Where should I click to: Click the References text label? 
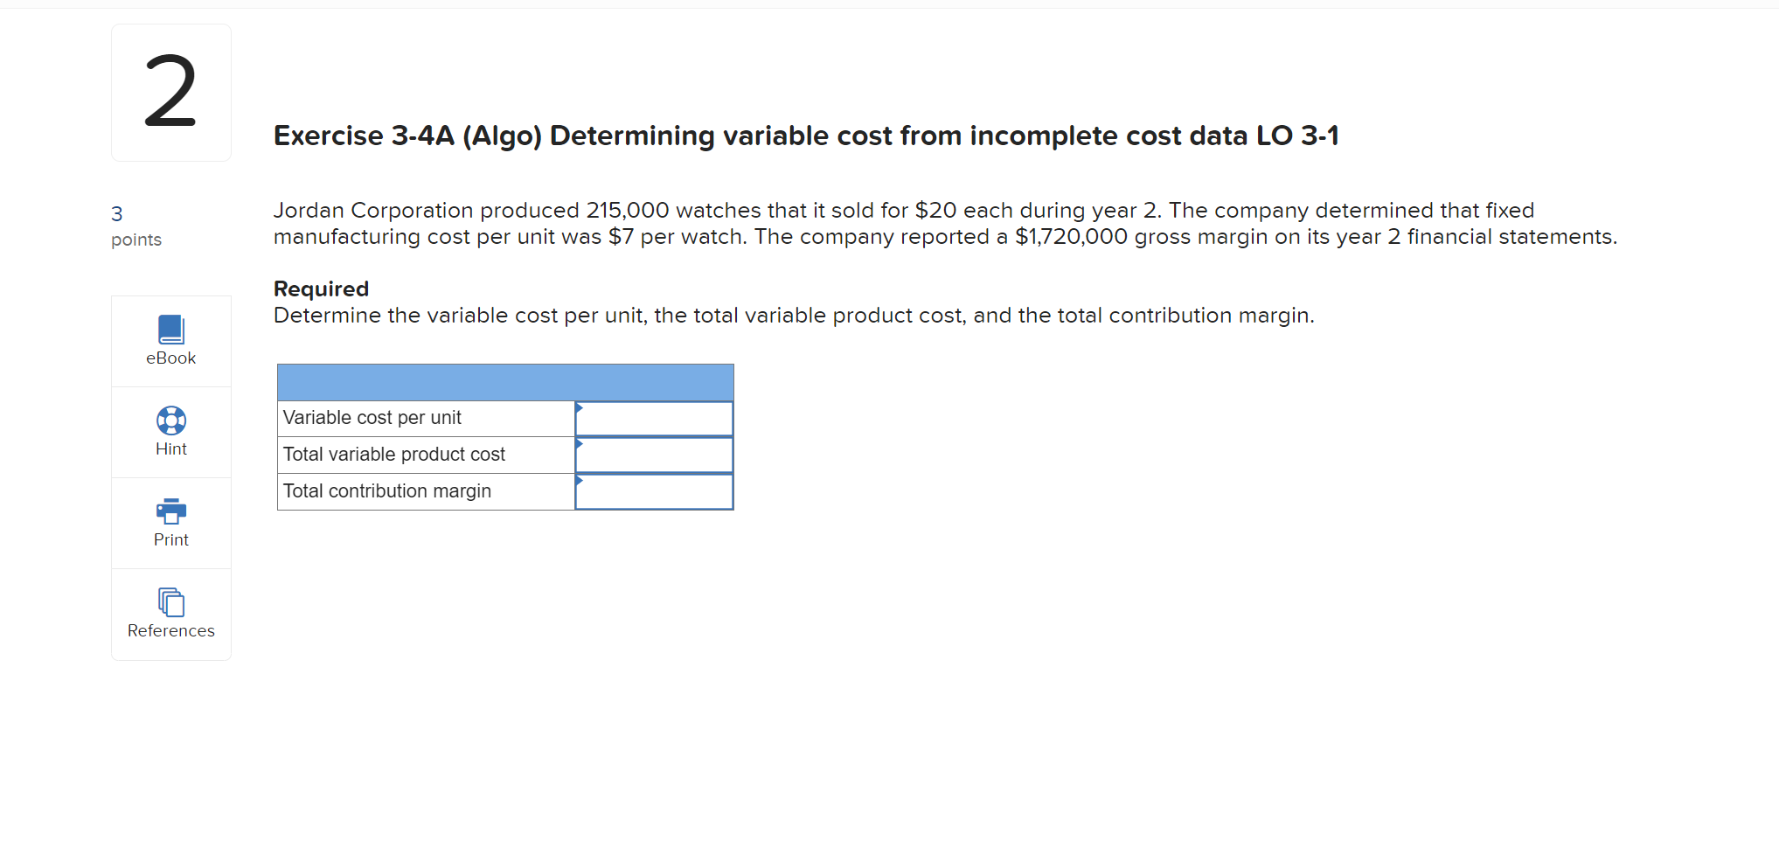coord(170,630)
